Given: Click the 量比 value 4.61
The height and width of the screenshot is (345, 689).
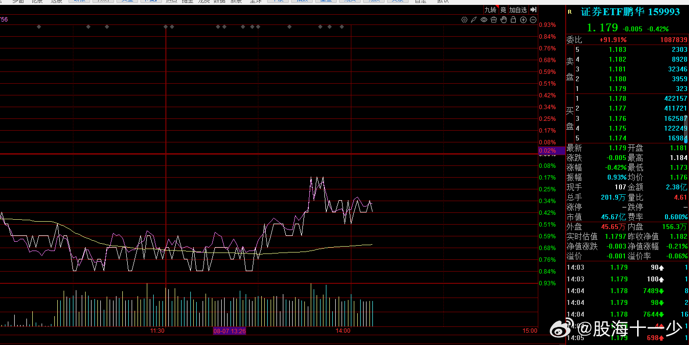Looking at the screenshot, I should 681,197.
